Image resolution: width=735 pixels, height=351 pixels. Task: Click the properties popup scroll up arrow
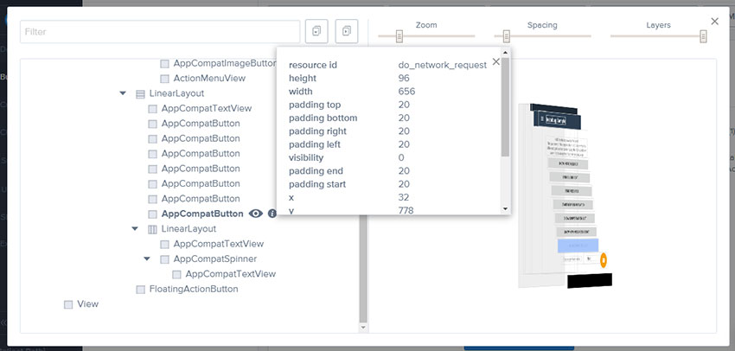point(505,53)
